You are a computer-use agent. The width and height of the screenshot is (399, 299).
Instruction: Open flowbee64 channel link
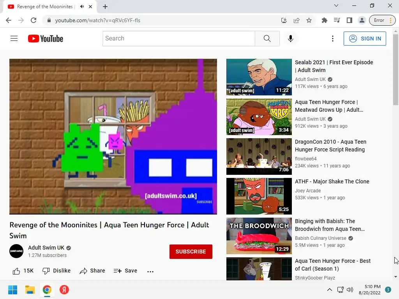point(305,159)
